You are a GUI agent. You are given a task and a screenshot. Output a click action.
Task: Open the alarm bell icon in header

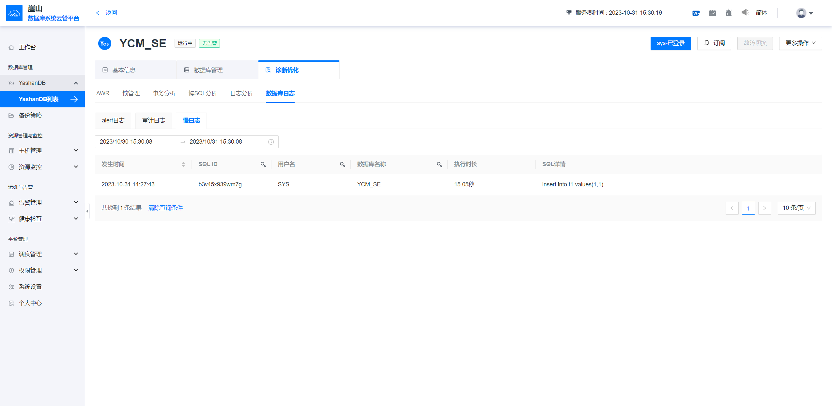(729, 13)
